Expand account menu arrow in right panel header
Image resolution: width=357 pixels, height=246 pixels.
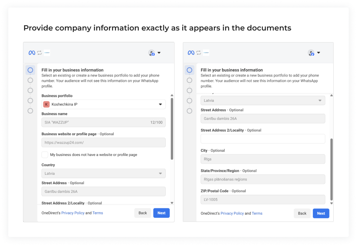click(319, 53)
